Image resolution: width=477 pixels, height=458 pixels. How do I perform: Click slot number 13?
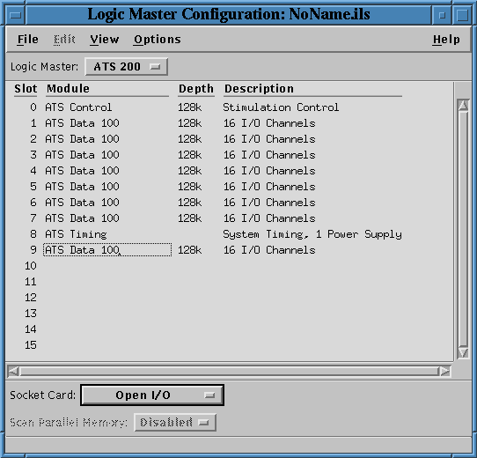pos(31,314)
